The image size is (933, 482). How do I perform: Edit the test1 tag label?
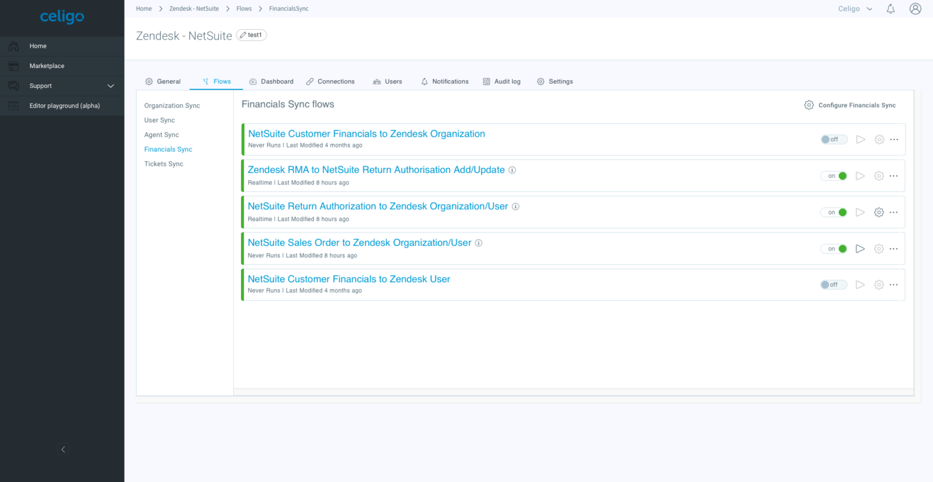tap(251, 35)
